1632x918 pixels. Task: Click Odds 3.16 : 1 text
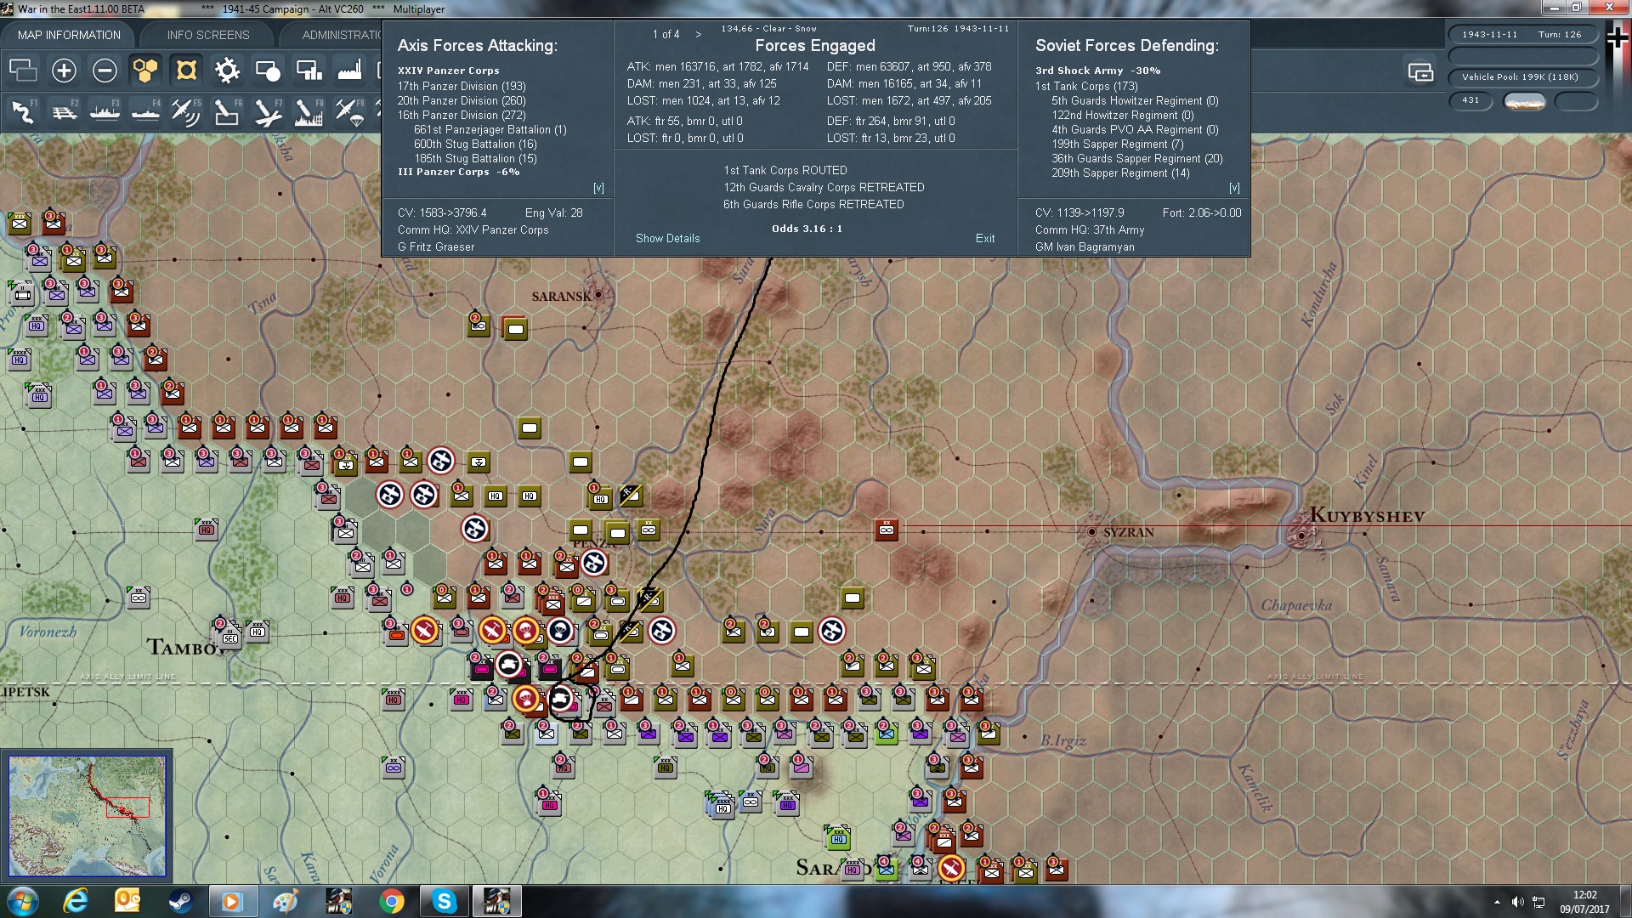(807, 229)
